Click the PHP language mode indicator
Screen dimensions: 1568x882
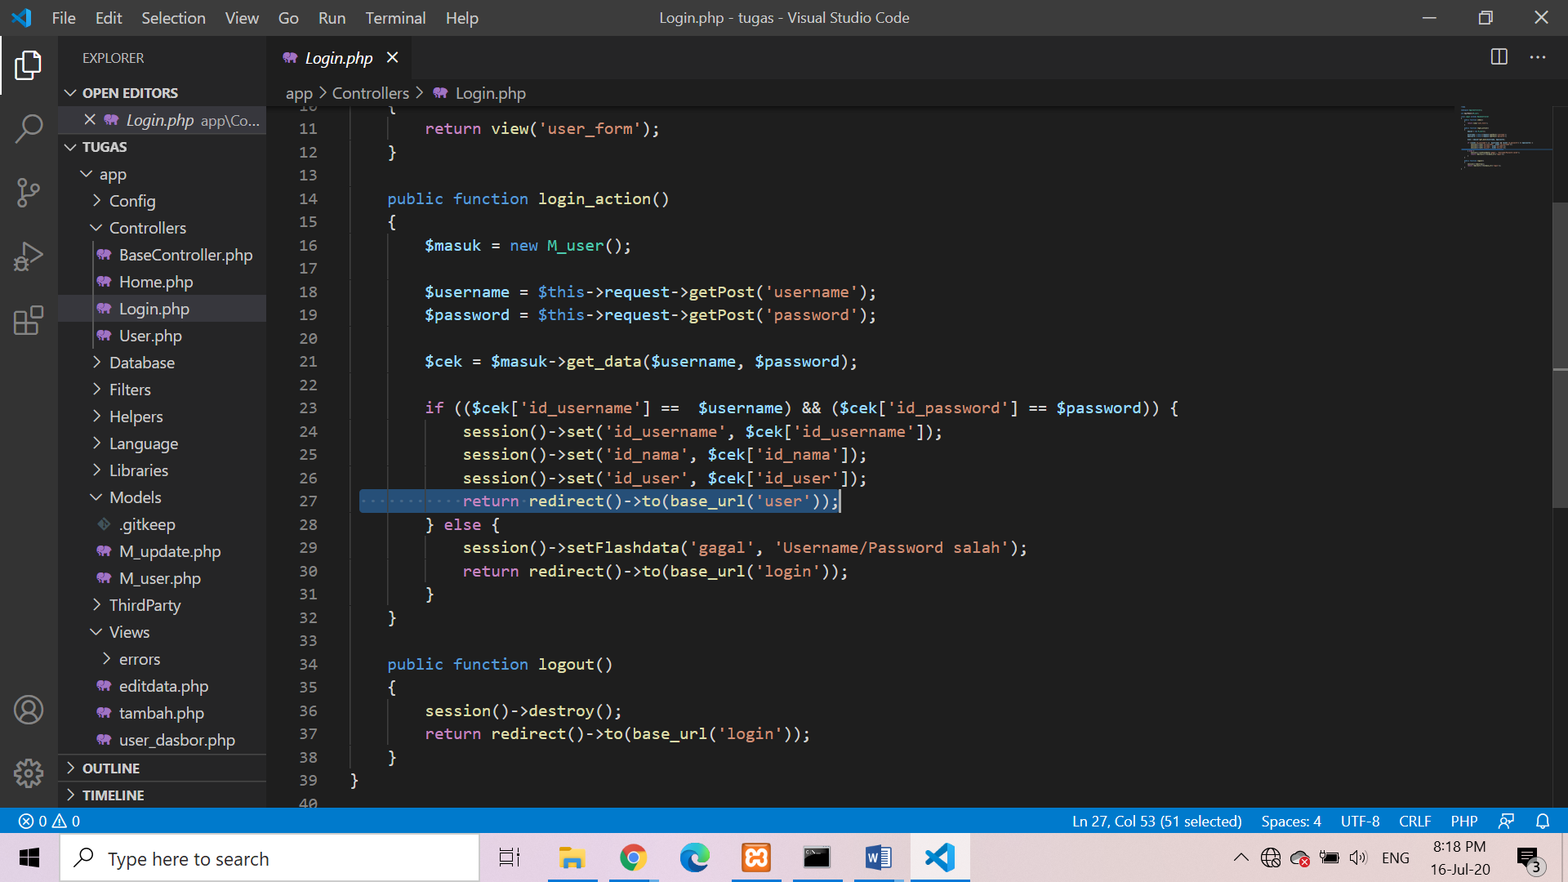coord(1463,821)
